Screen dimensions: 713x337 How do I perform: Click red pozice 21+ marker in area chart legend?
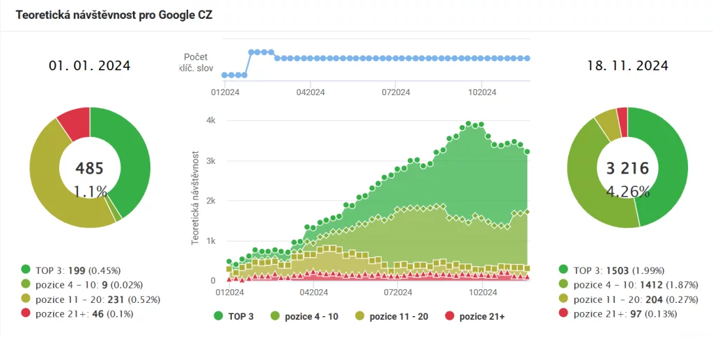pyautogui.click(x=449, y=317)
